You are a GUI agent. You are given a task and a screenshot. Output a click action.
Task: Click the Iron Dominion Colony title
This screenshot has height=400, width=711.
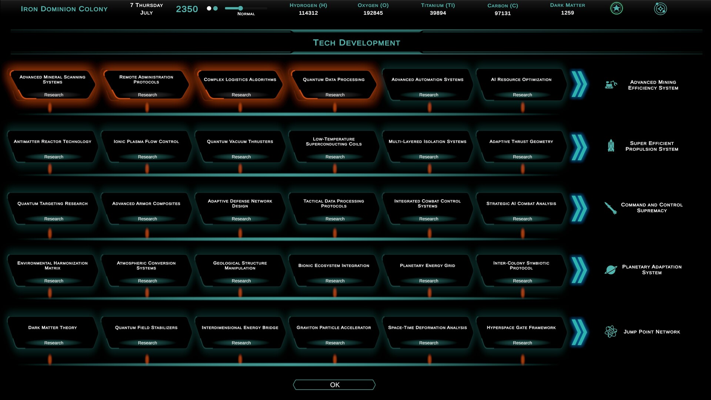(x=64, y=9)
